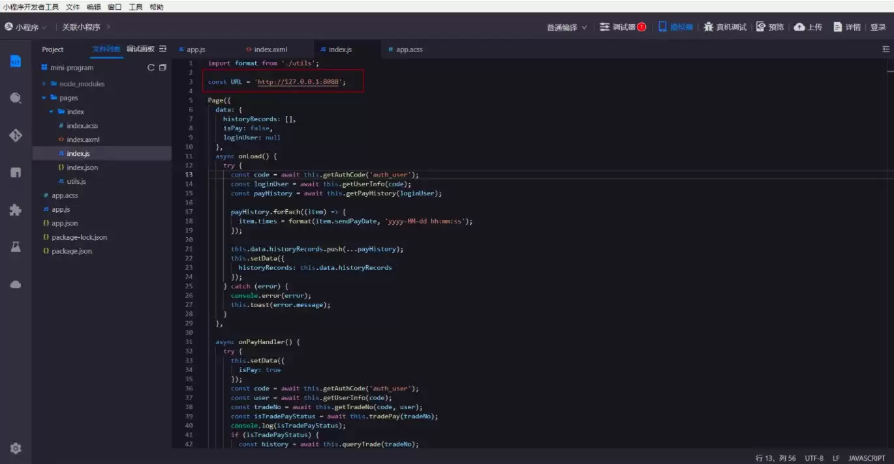894x464 pixels.
Task: Toggle the file panel collapse icon
Action: pos(163,49)
